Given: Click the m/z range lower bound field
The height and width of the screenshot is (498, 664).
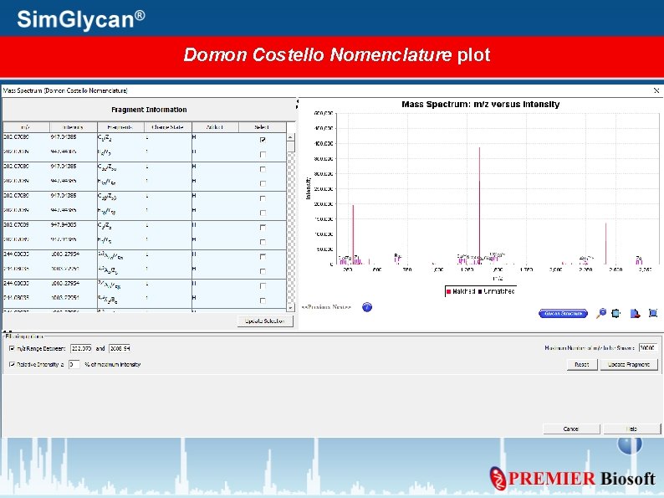Looking at the screenshot, I should [x=81, y=348].
